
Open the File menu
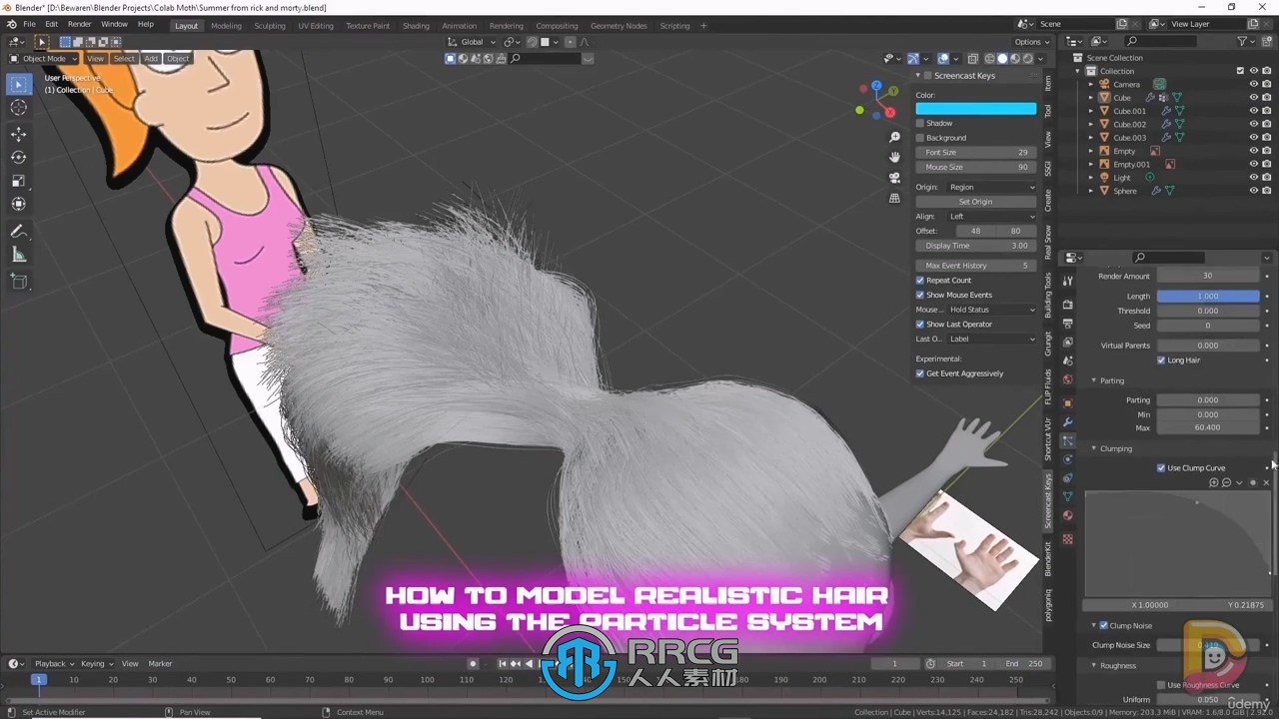tap(29, 24)
